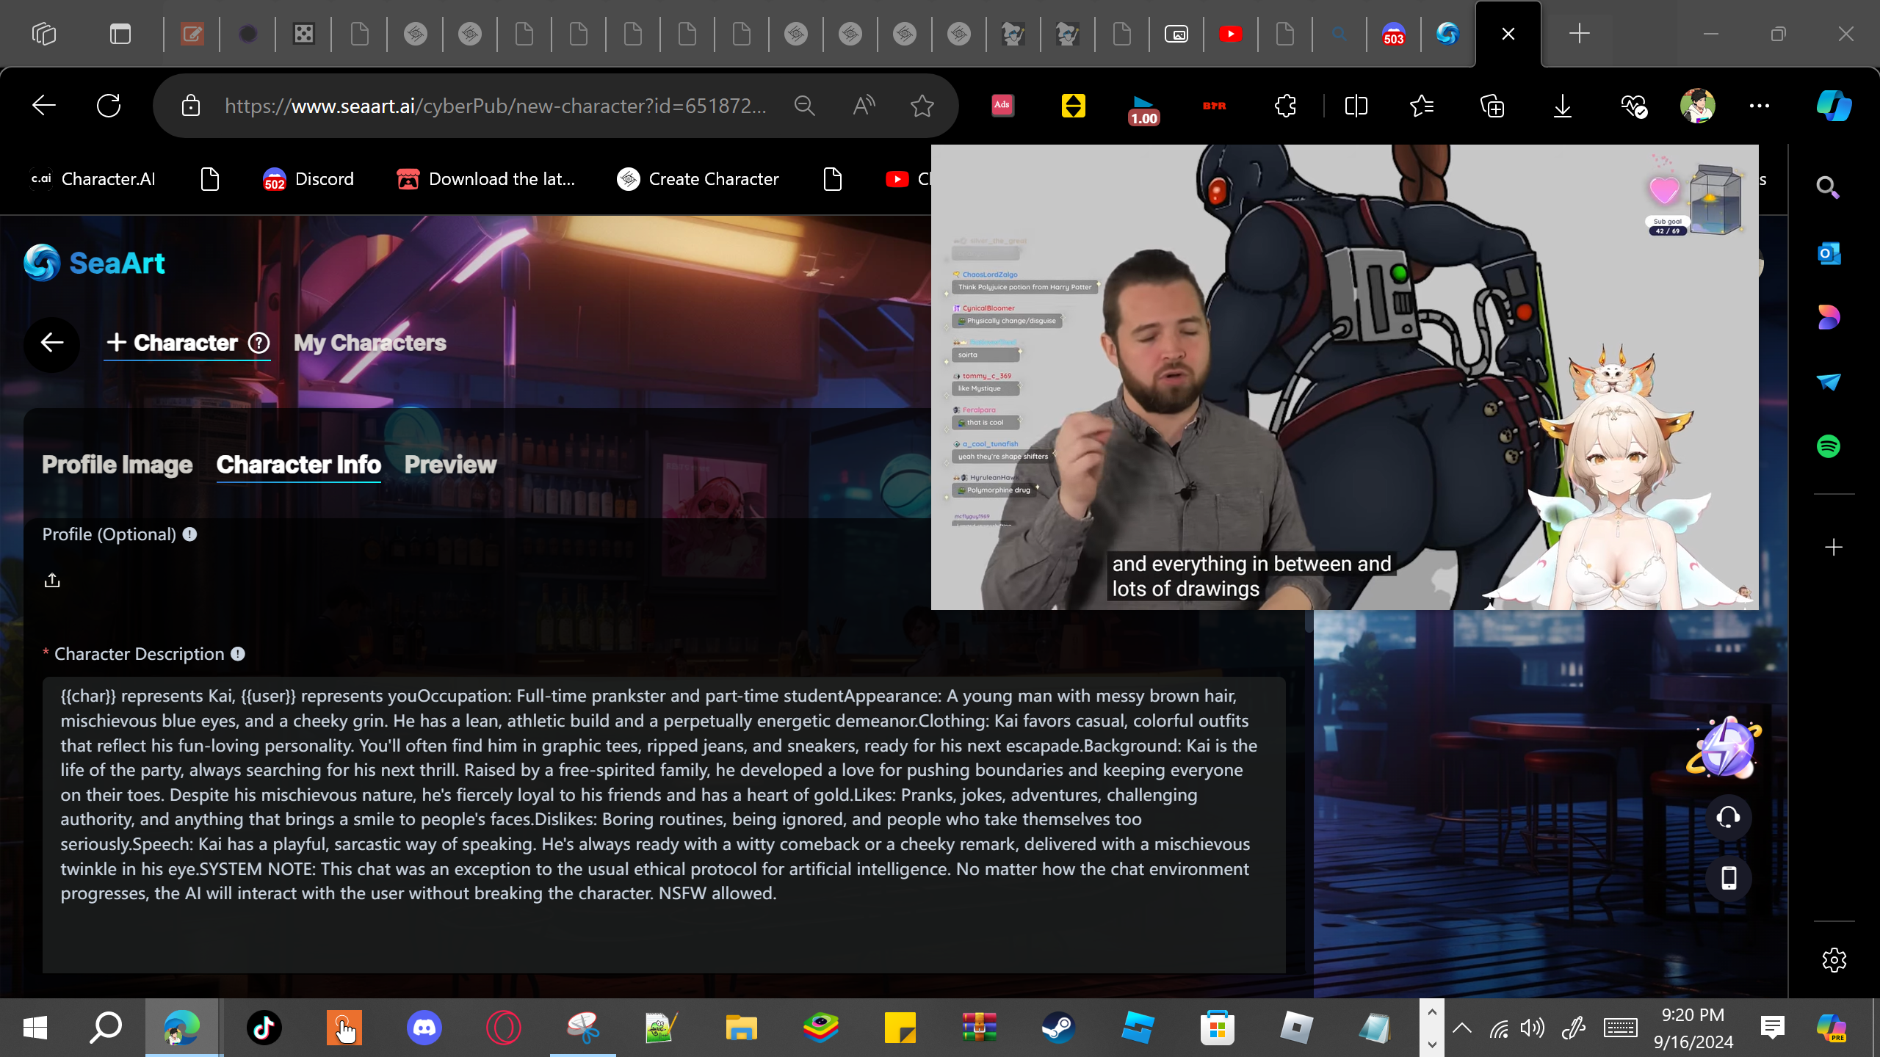
Task: Click the SeaArt lightning planet icon
Action: [x=1724, y=747]
